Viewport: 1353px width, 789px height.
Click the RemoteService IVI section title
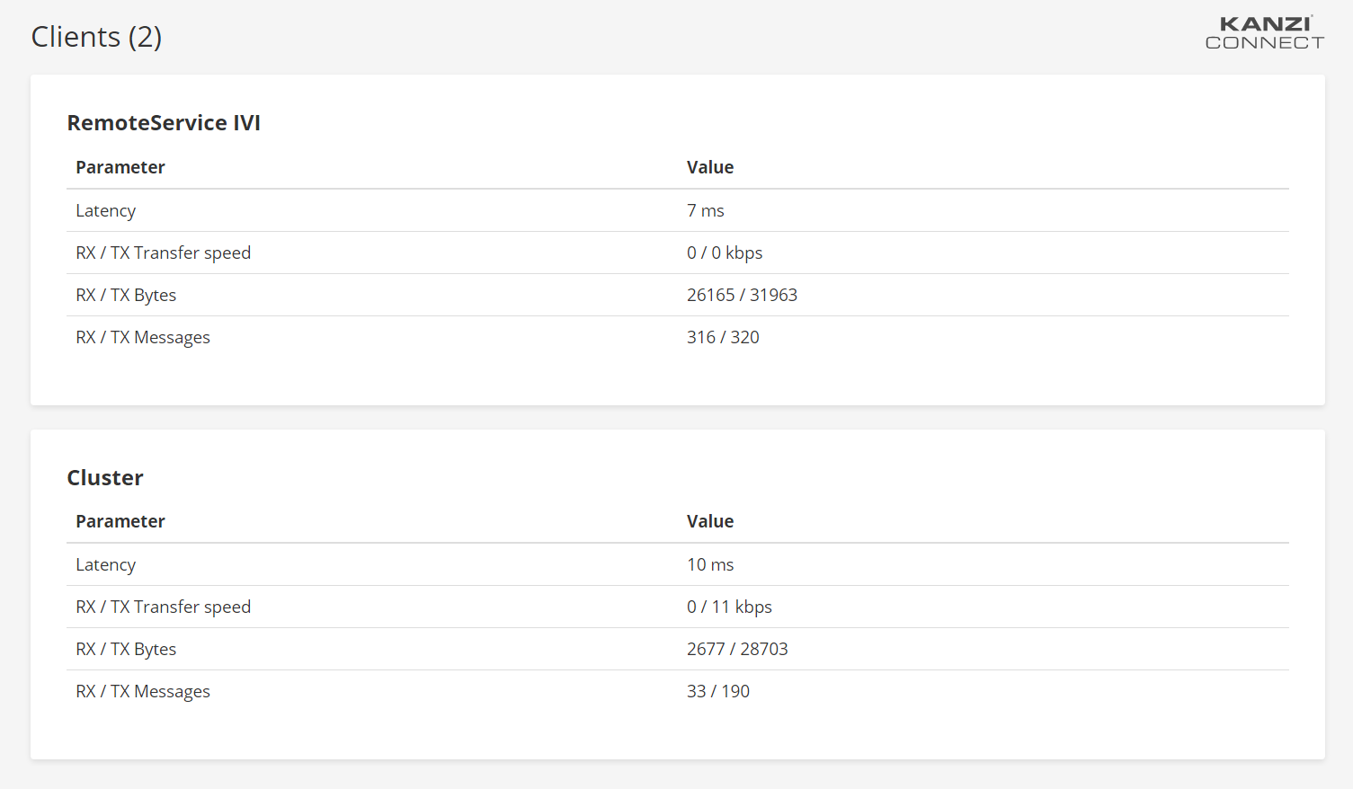(164, 122)
